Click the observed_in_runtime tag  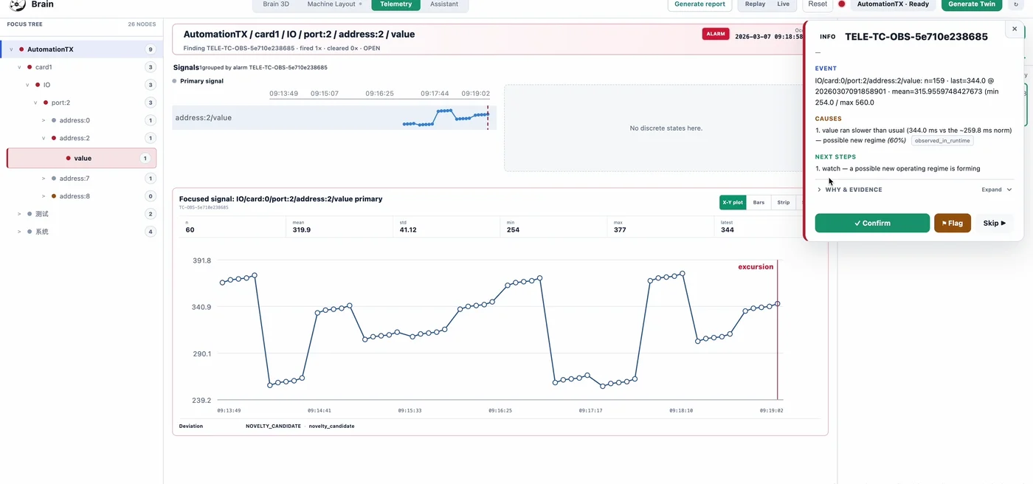942,140
